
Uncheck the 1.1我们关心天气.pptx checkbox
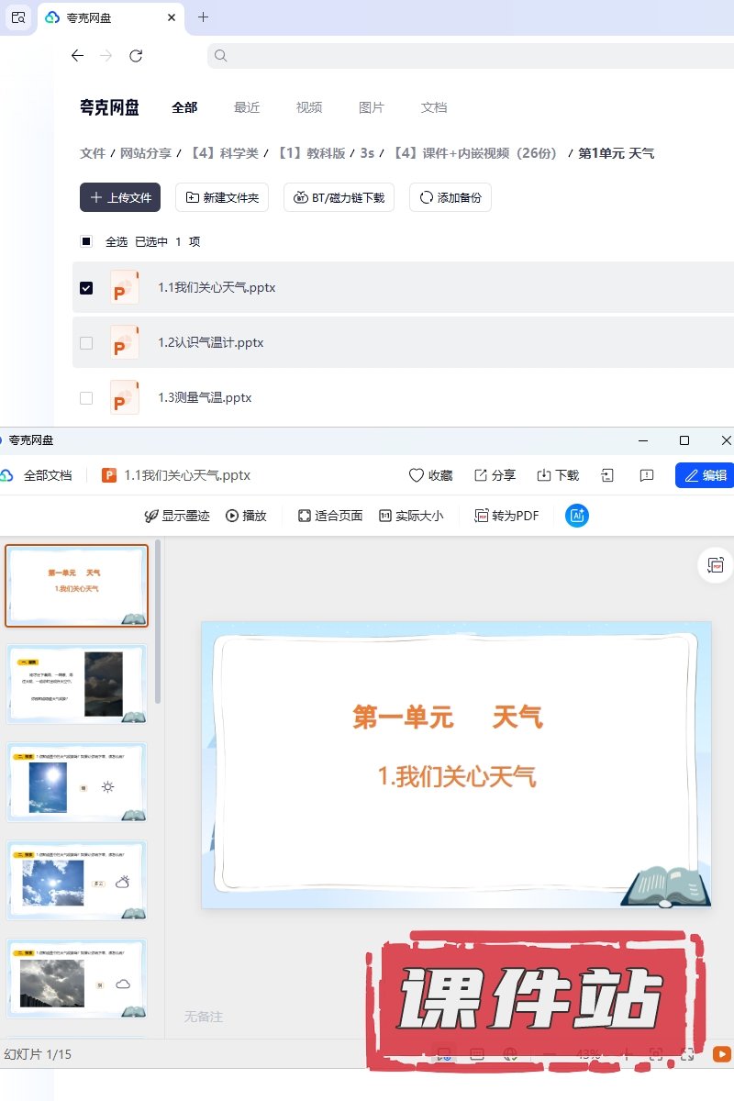86,288
